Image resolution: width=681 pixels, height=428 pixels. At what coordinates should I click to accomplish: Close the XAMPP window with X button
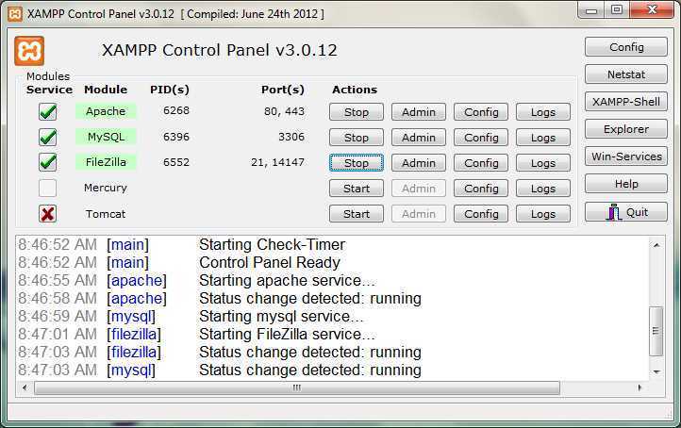point(652,10)
